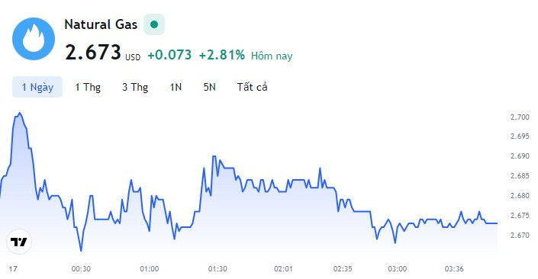
Task: Choose the 3 Thg range tab
Action: pyautogui.click(x=135, y=87)
